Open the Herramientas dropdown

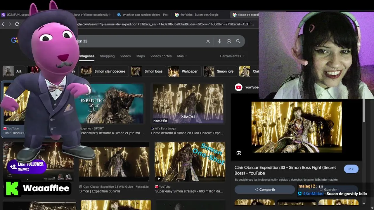click(232, 56)
